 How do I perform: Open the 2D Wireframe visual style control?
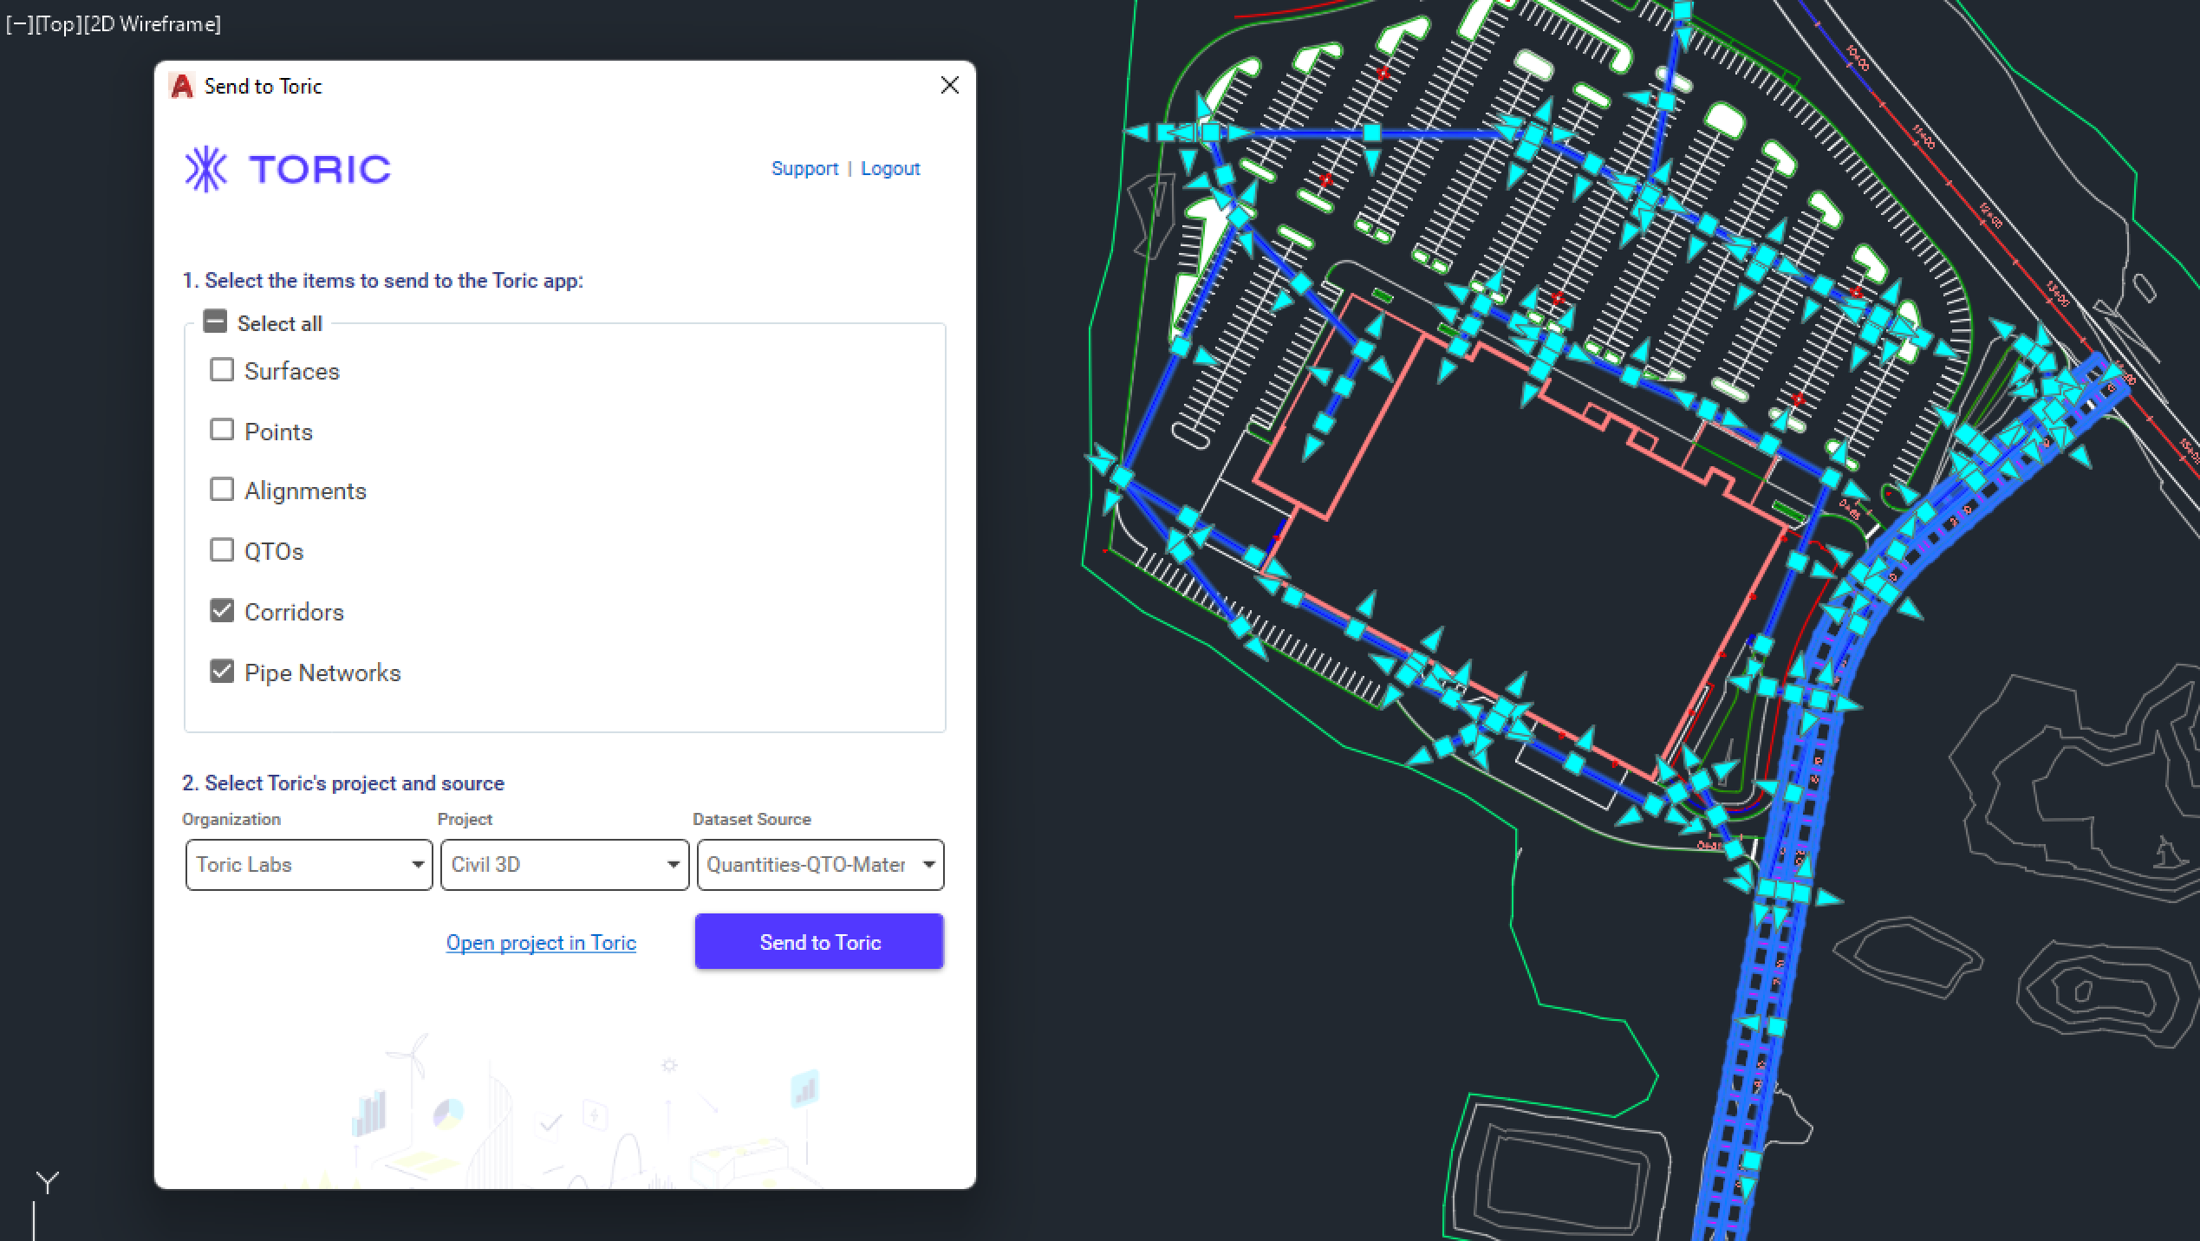click(x=153, y=24)
